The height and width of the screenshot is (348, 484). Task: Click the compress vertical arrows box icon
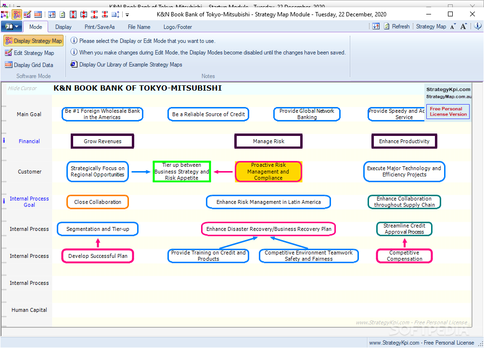pos(84,14)
